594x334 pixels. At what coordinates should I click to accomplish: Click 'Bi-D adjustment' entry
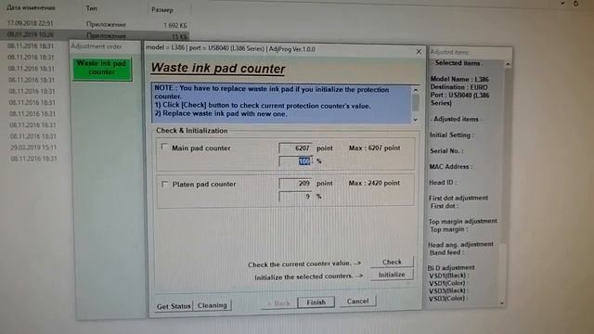(451, 267)
